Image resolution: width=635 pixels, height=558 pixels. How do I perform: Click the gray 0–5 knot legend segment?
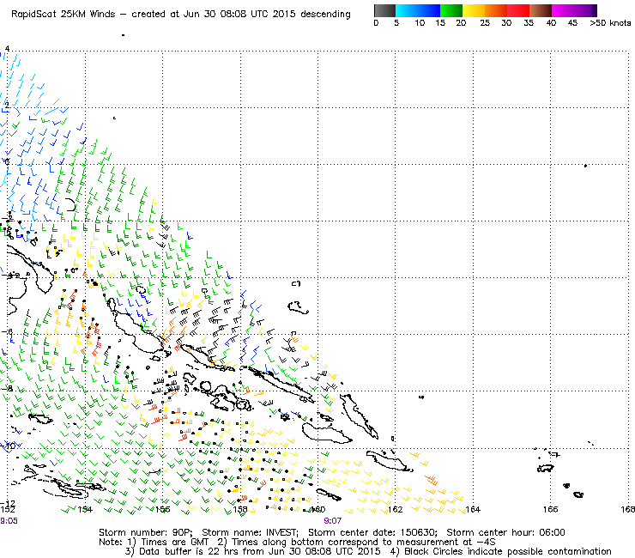point(384,10)
